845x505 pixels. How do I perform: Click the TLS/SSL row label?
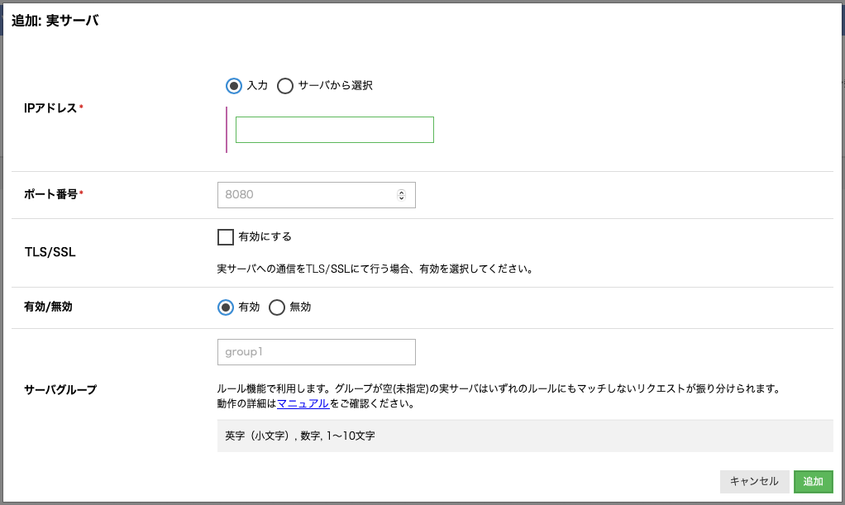(x=50, y=252)
